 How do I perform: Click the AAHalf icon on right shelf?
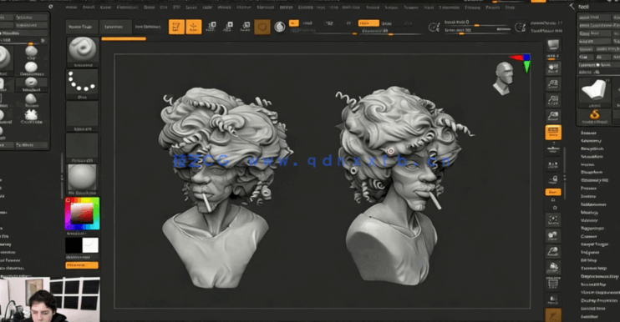click(x=553, y=116)
